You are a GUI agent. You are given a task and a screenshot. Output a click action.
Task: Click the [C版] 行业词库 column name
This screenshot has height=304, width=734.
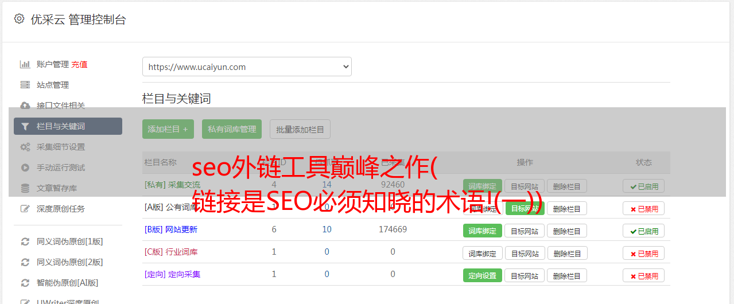(x=170, y=252)
